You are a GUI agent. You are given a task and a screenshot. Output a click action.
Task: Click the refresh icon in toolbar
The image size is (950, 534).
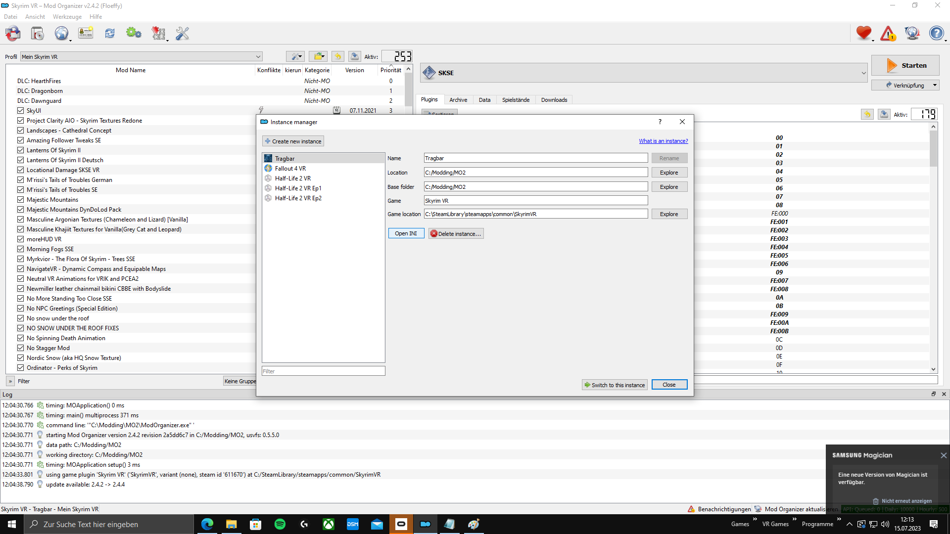110,34
